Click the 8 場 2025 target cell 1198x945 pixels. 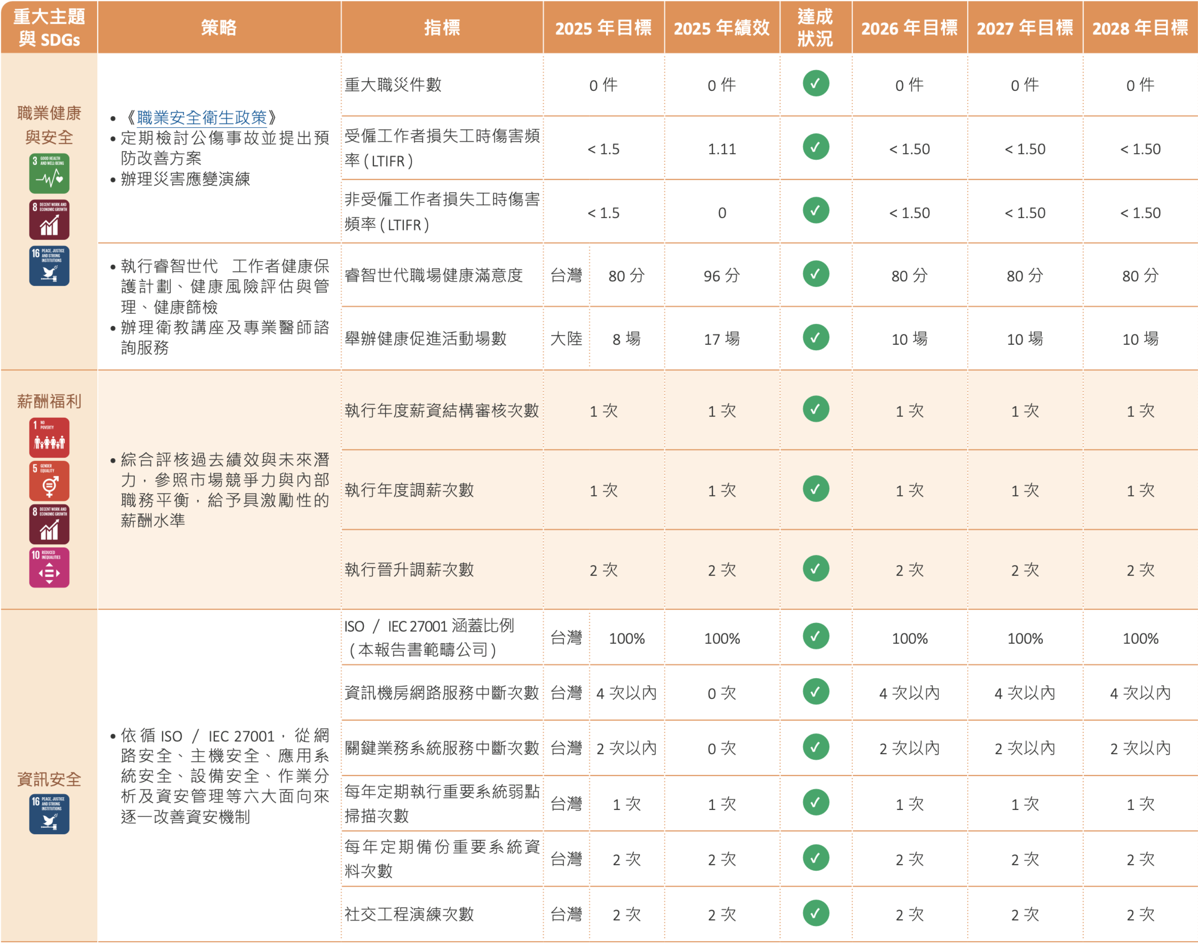(x=626, y=339)
